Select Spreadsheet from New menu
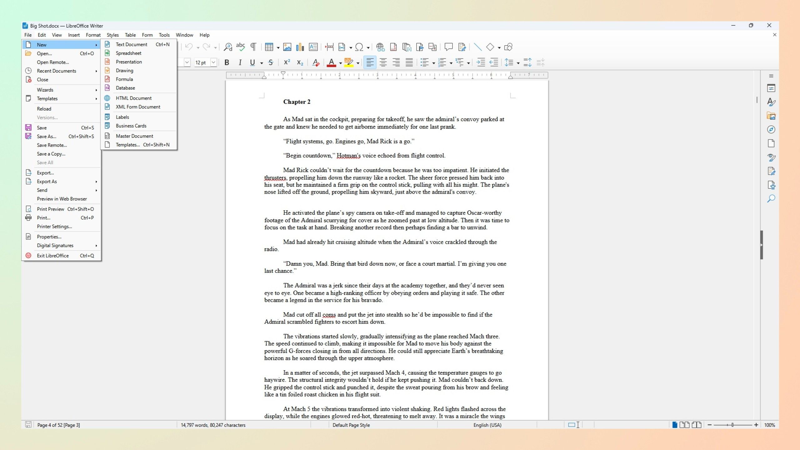Screen dimensions: 800x450 [128, 53]
